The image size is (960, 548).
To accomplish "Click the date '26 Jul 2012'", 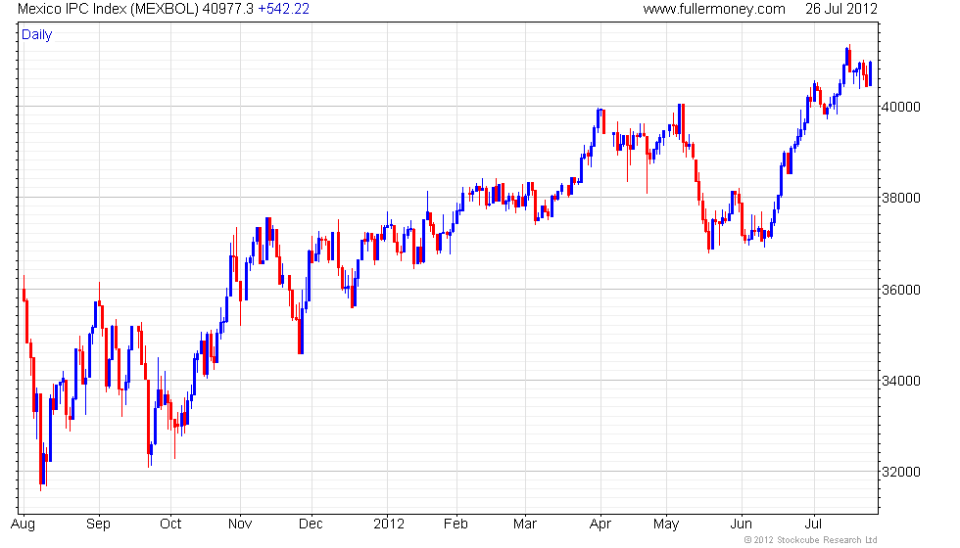I will coord(841,9).
